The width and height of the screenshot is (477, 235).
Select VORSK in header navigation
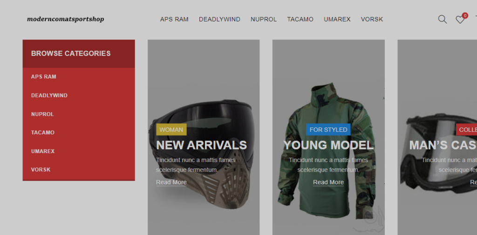372,20
